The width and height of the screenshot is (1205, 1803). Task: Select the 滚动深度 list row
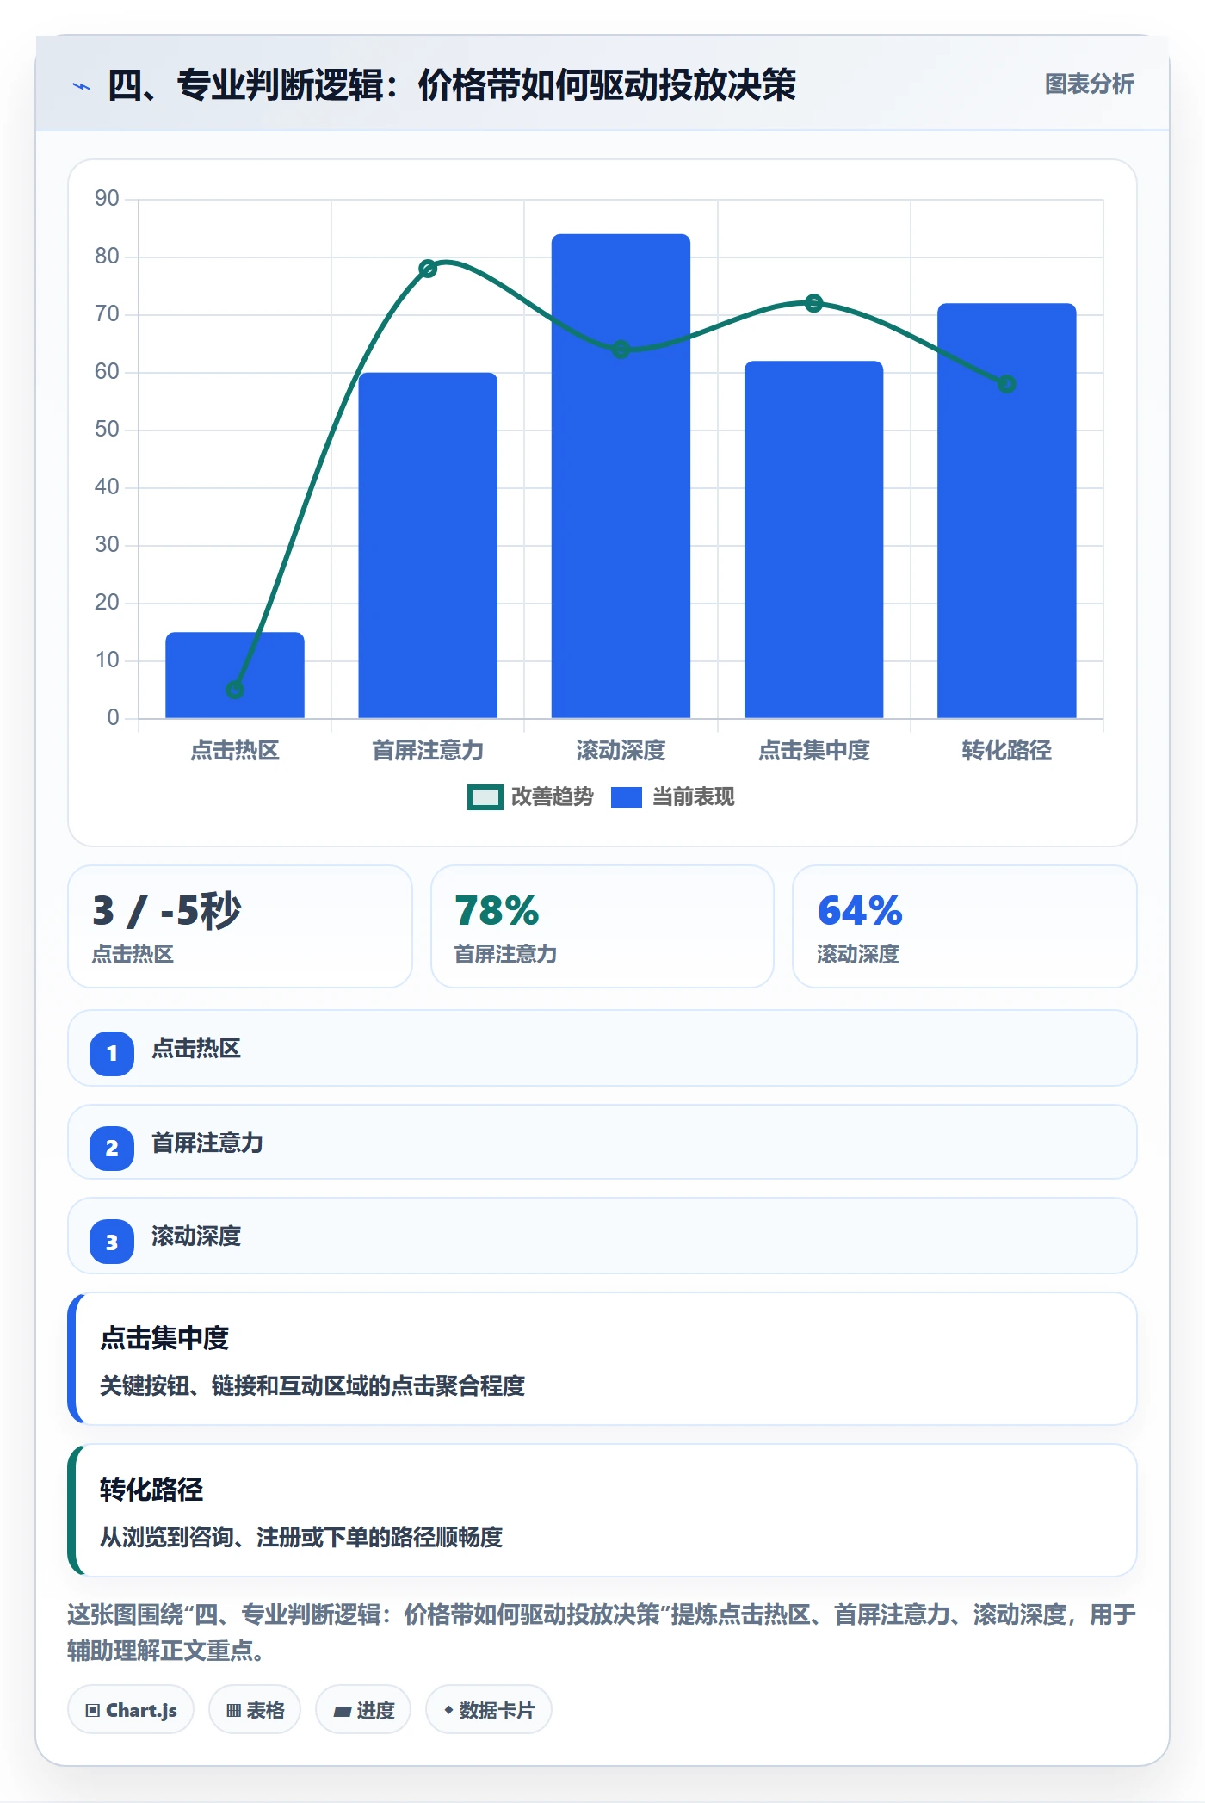point(602,1236)
